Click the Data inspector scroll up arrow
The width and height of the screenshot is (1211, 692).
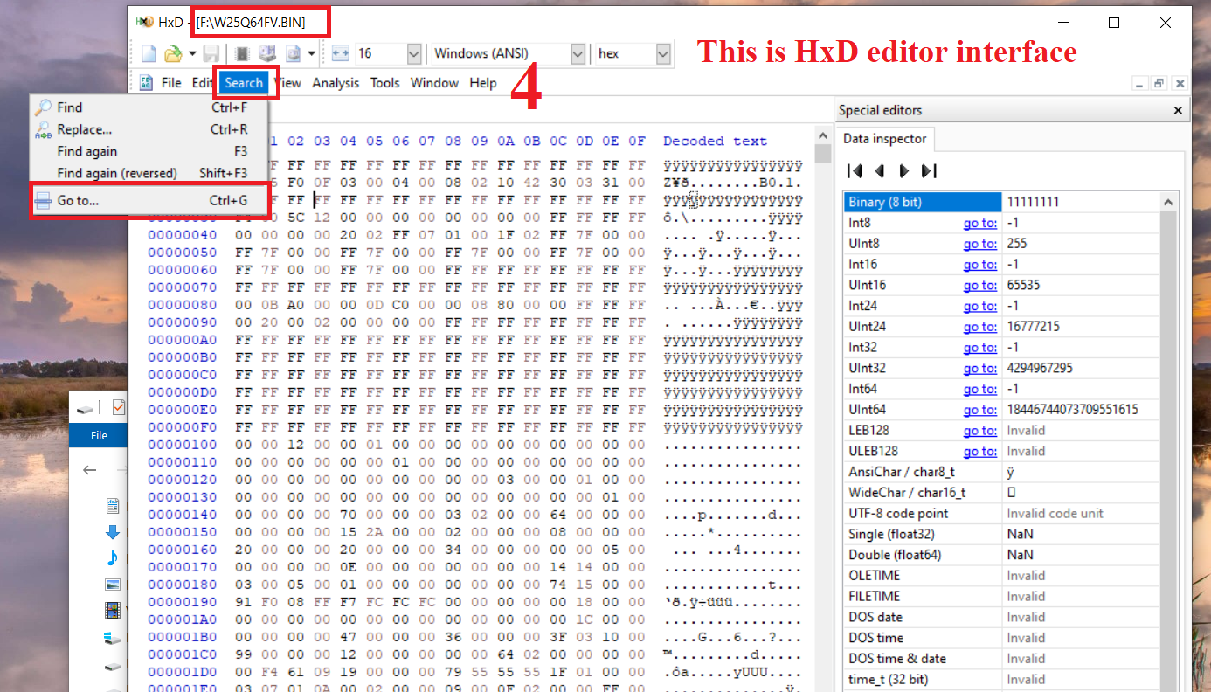[x=1168, y=203]
